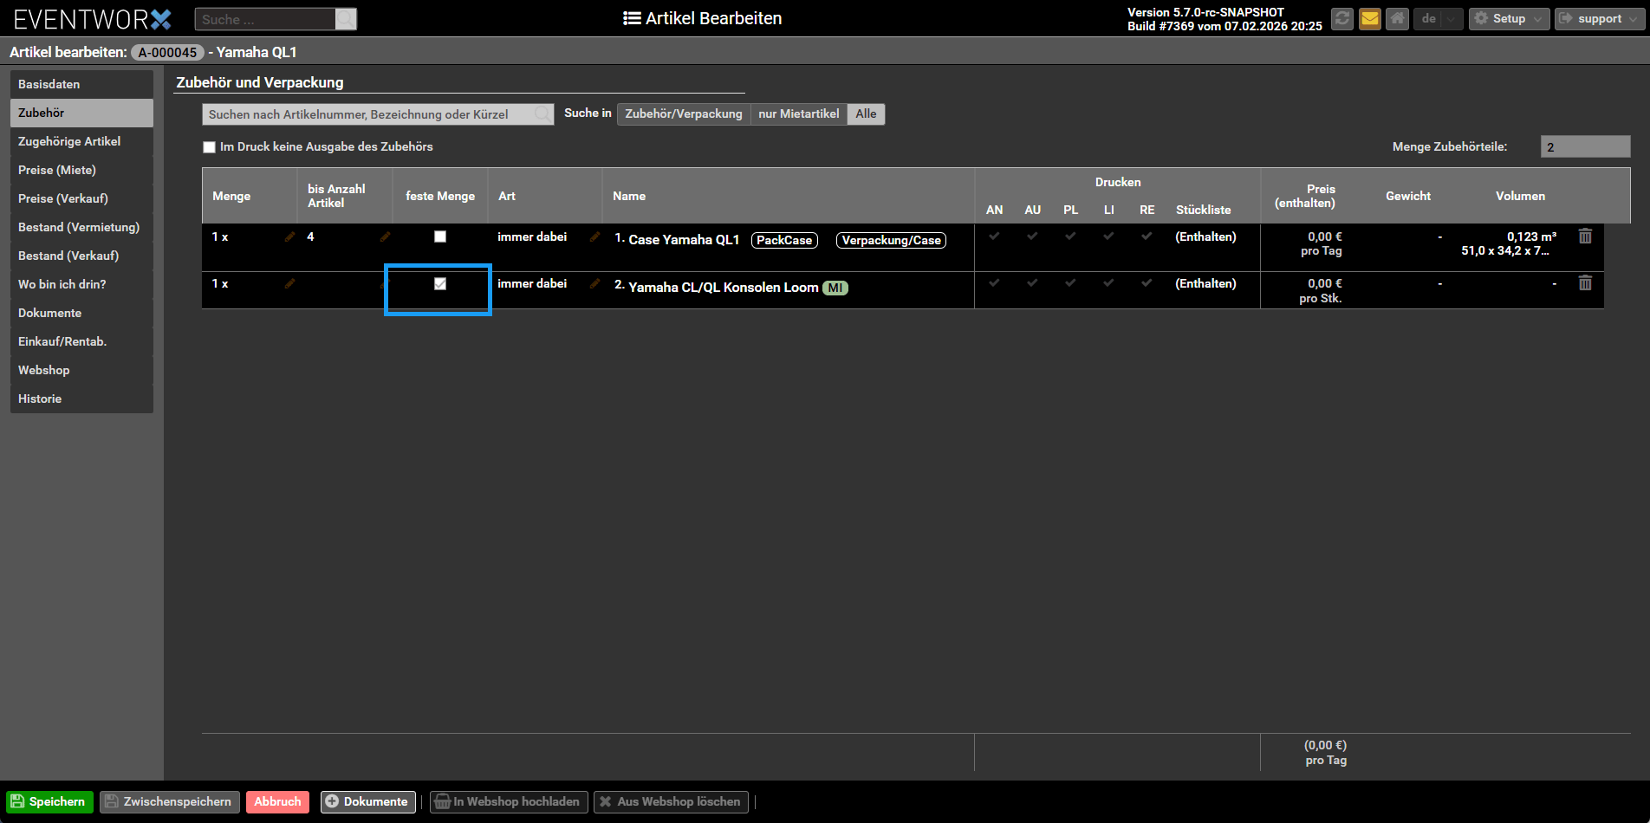
Task: Enable 'feste Menge' for Case Yamaha QL1
Action: pos(440,237)
